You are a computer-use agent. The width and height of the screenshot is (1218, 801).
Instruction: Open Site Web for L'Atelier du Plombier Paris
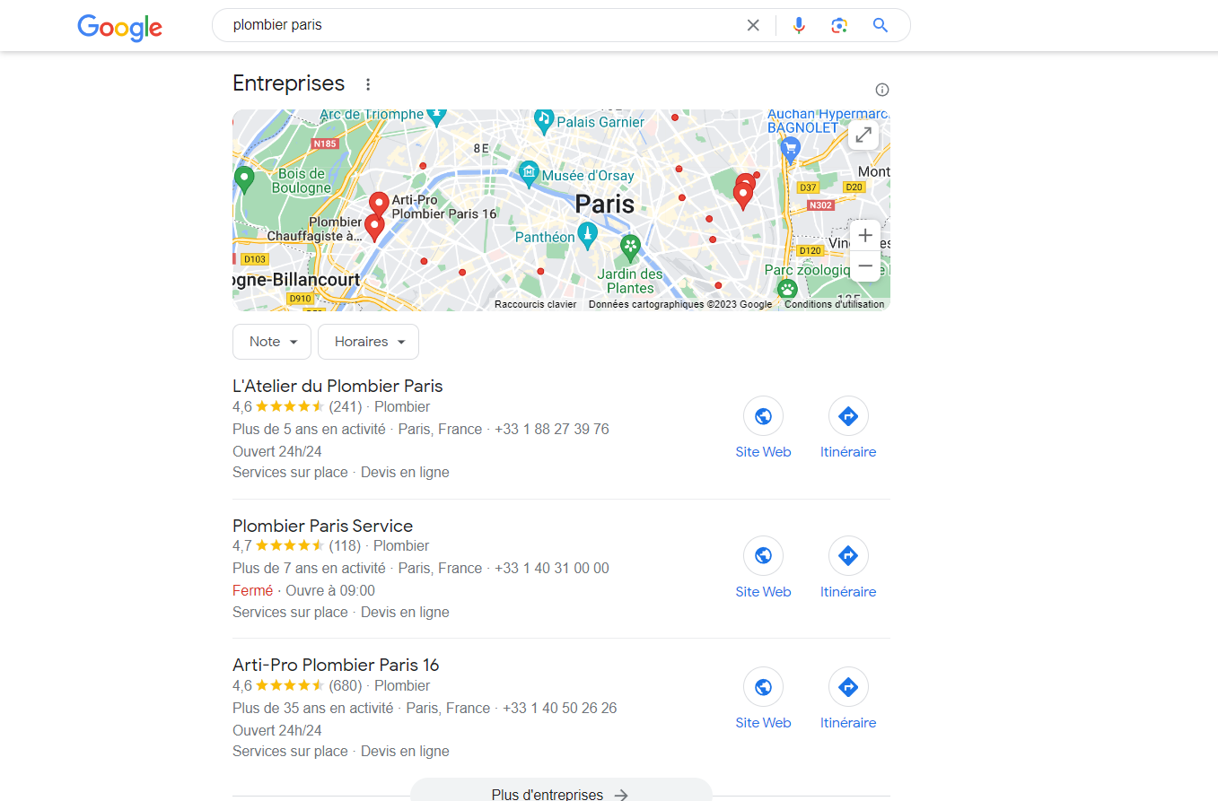(x=763, y=429)
